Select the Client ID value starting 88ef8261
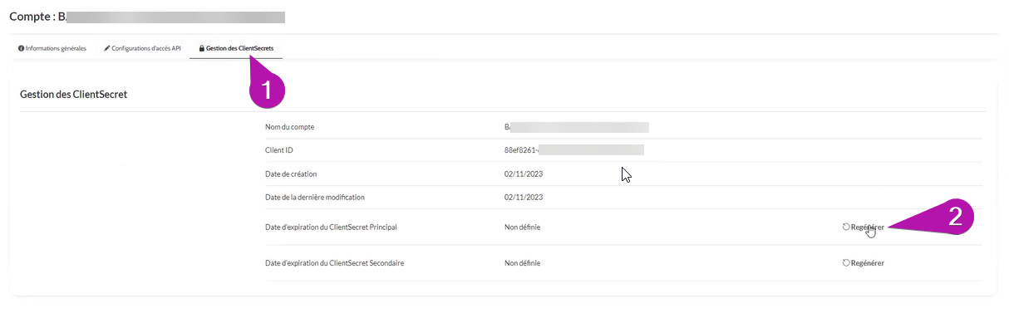The height and width of the screenshot is (313, 1009). (574, 150)
